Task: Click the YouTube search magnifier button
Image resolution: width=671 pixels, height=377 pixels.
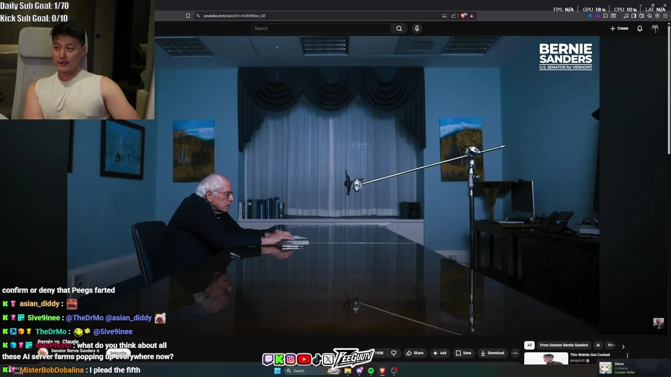Action: tap(399, 28)
